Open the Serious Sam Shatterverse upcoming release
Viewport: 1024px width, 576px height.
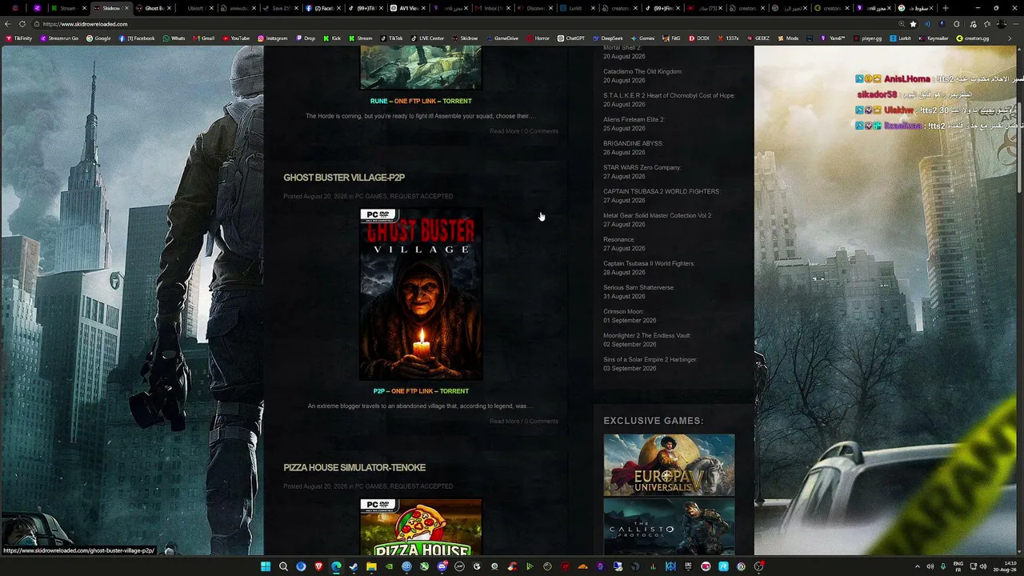(x=638, y=288)
